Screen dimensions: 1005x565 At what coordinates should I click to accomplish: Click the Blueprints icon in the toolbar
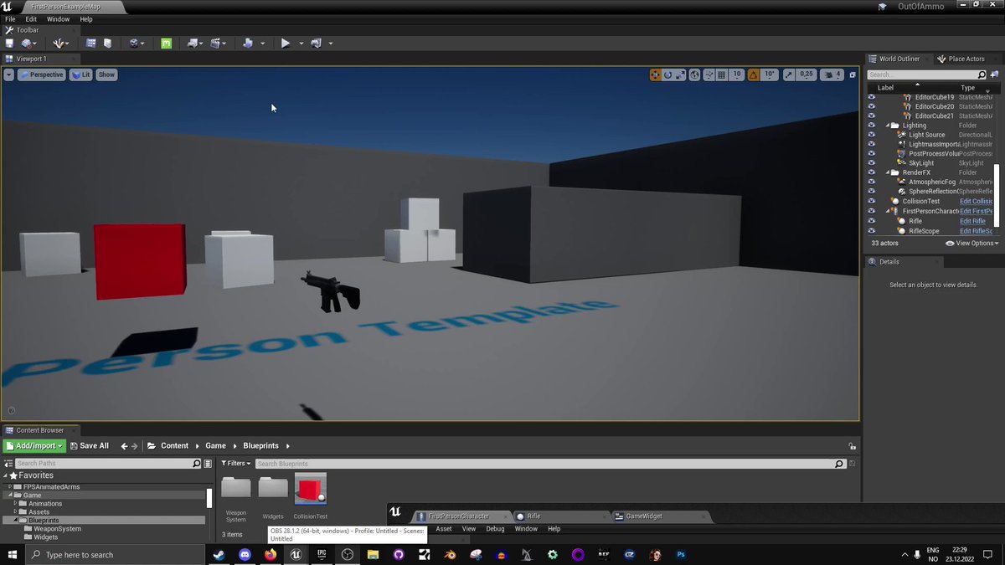click(x=194, y=43)
